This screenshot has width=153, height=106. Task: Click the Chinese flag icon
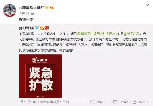pos(47,28)
